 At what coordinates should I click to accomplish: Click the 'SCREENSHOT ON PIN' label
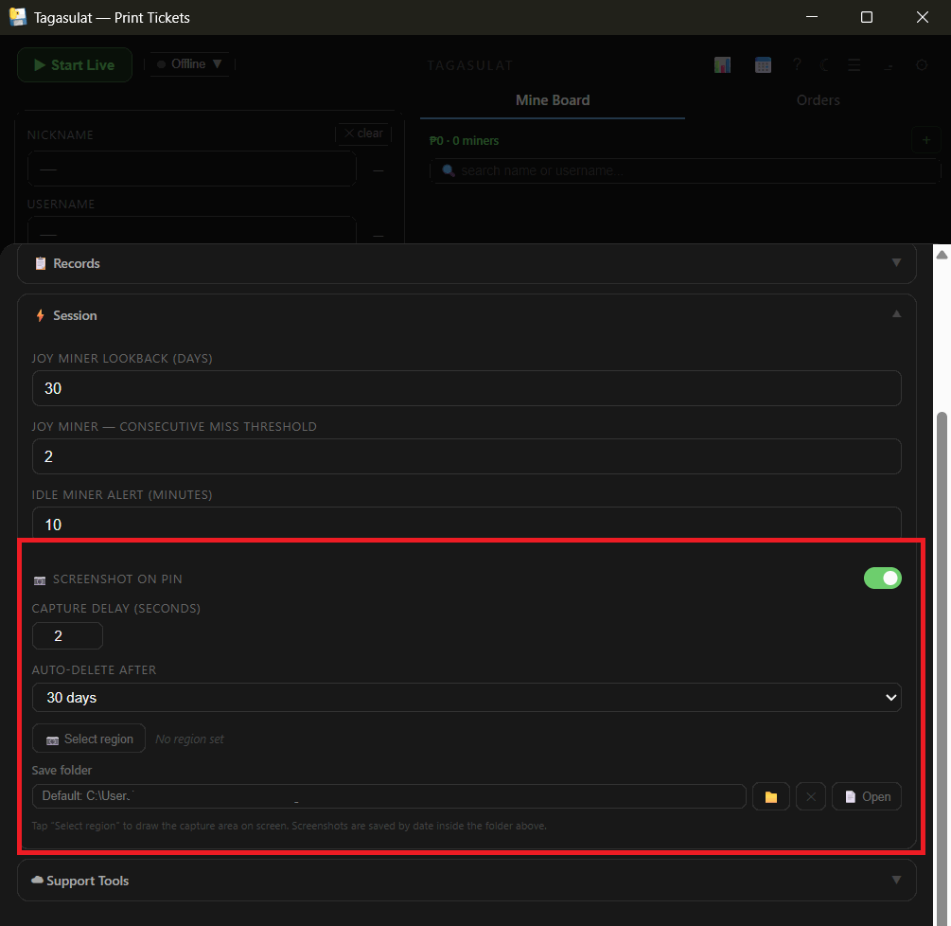click(117, 579)
